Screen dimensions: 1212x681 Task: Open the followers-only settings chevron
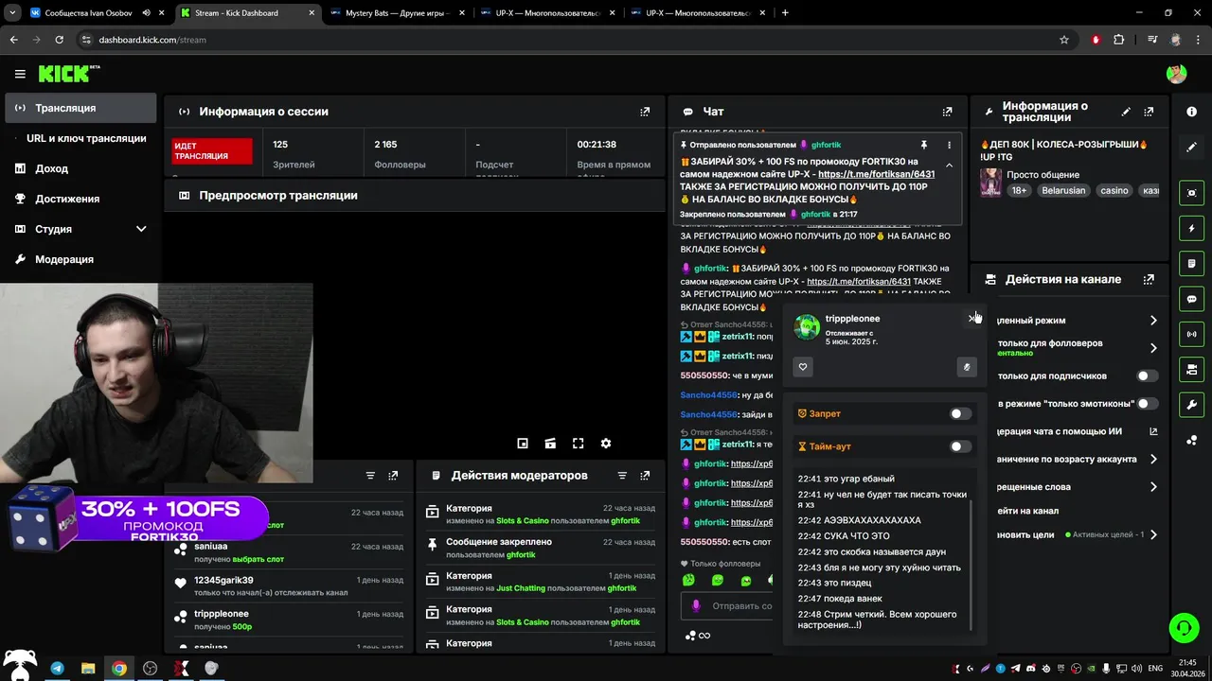1153,348
